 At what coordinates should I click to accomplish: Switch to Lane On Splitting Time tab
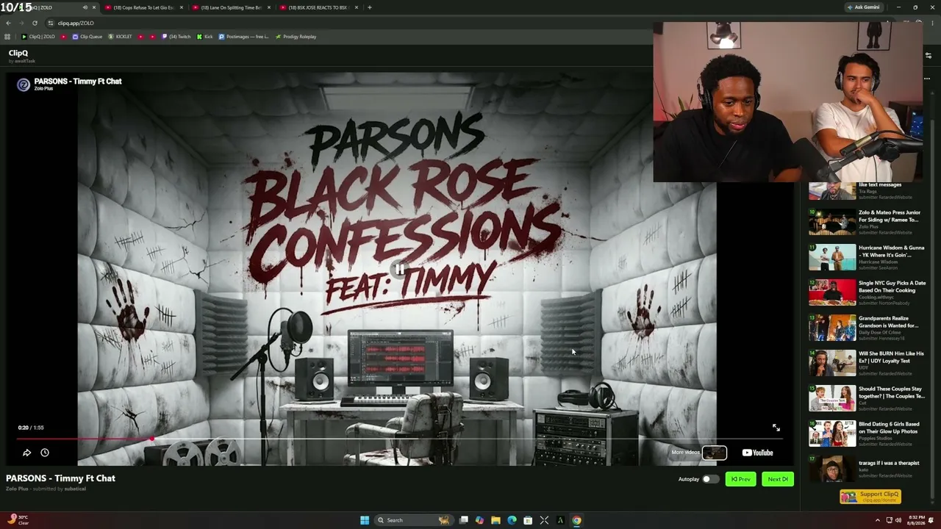click(231, 7)
